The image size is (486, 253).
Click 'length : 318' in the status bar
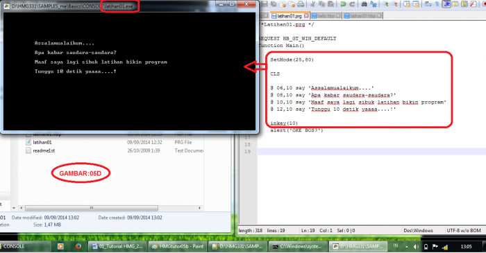click(251, 230)
